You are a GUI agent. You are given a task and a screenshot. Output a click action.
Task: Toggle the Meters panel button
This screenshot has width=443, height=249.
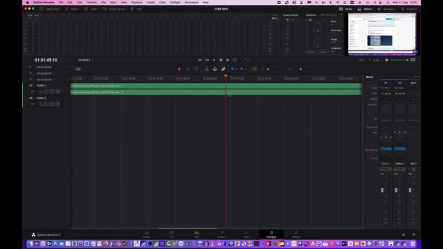coord(365,9)
